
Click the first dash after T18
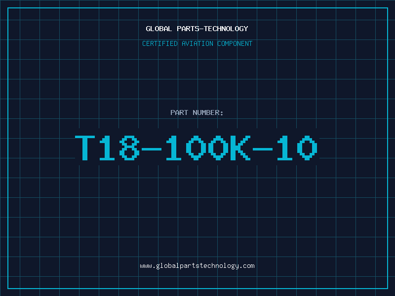point(152,149)
